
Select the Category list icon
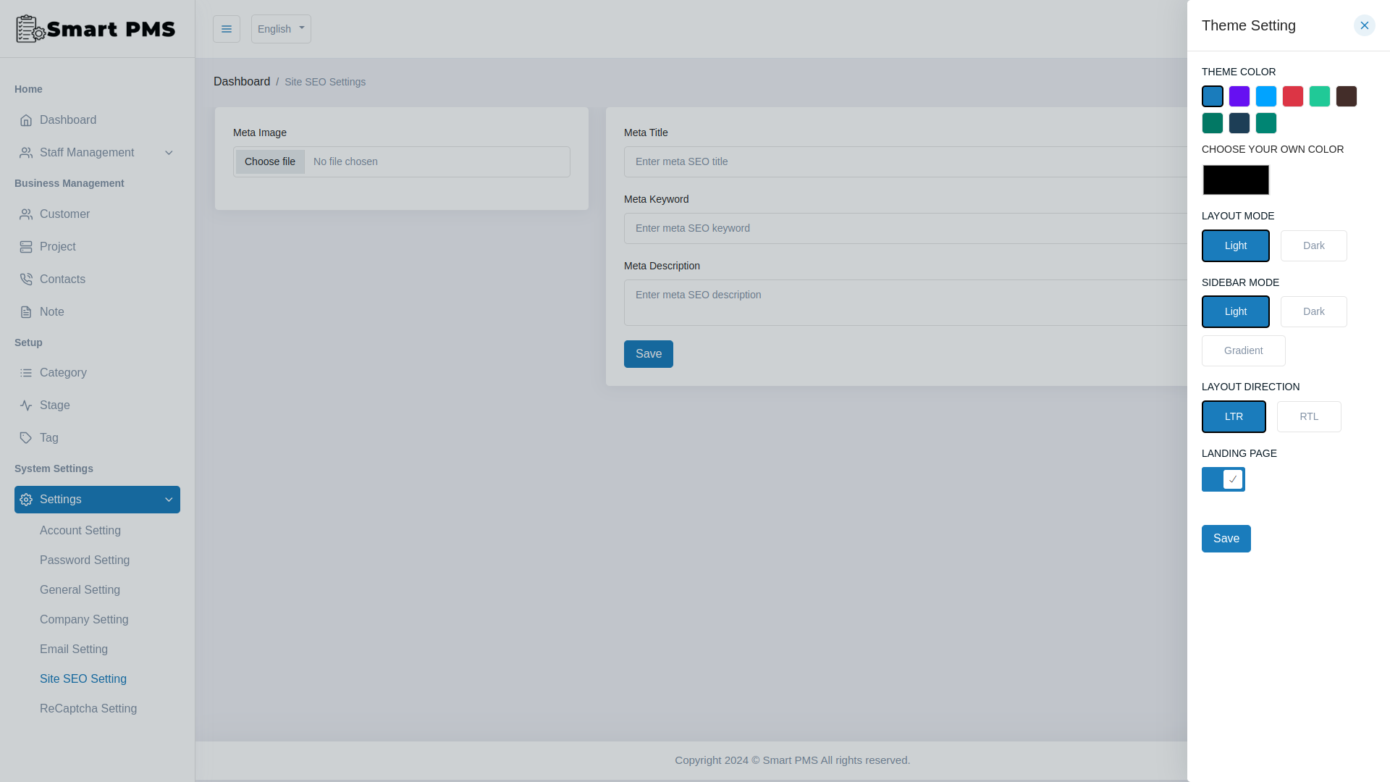(26, 372)
